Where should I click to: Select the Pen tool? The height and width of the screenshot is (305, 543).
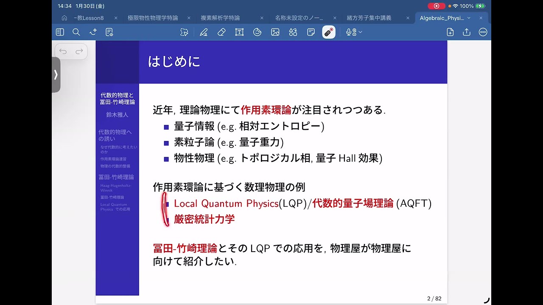pos(204,32)
